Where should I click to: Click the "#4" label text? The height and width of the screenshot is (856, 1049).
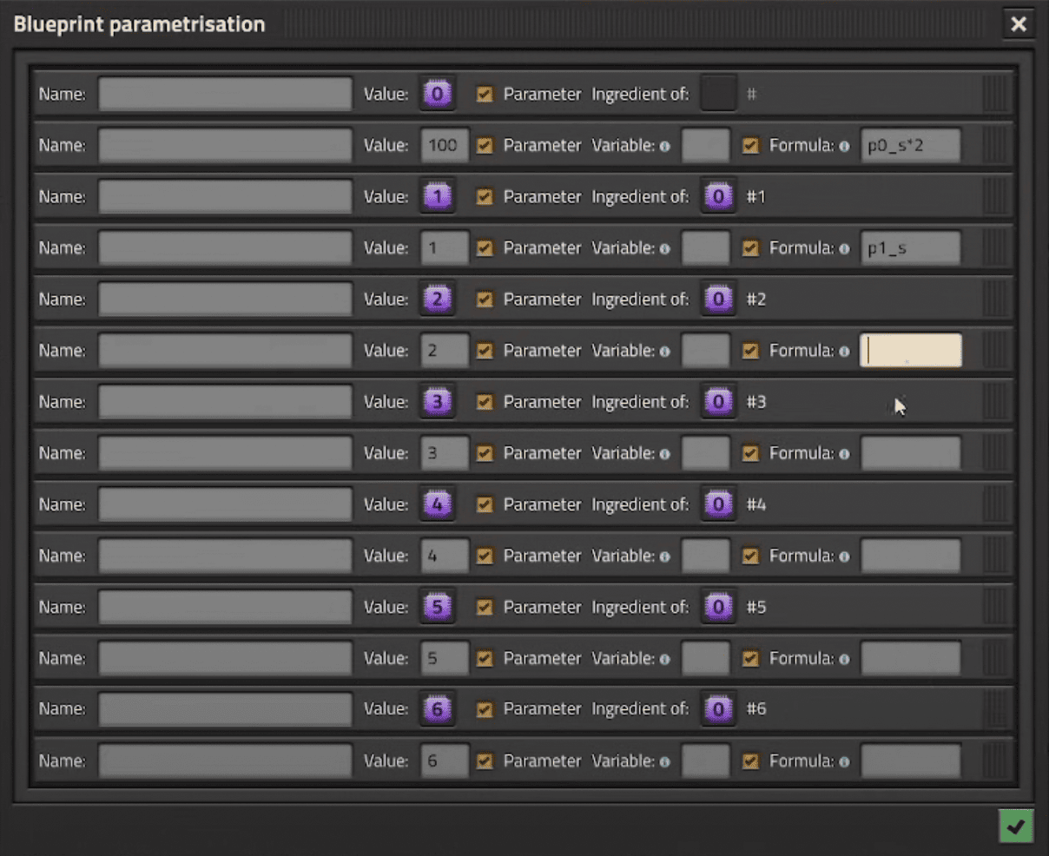click(x=756, y=504)
